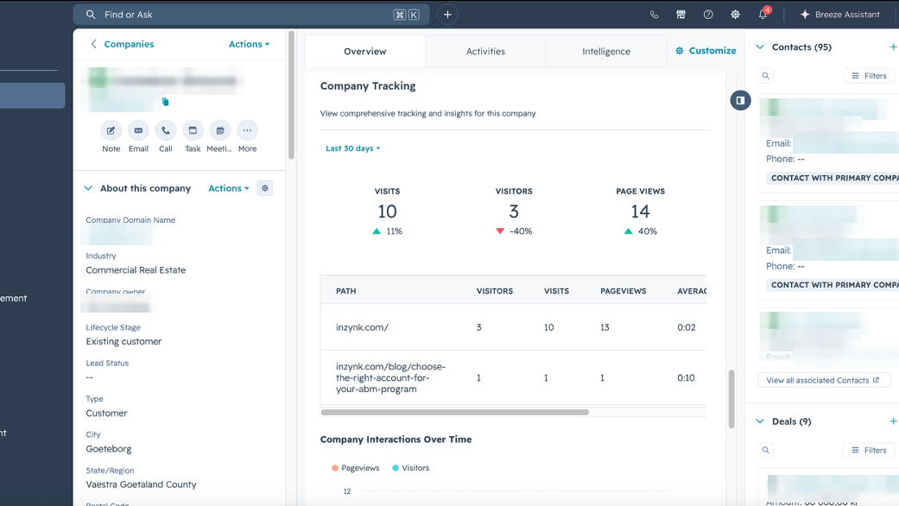Click the search magnifier icon in Find or Ask
This screenshot has height=506, width=899.
click(91, 15)
